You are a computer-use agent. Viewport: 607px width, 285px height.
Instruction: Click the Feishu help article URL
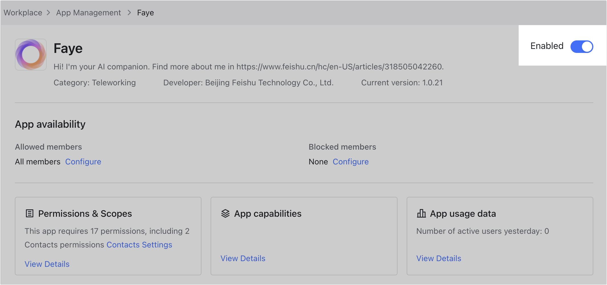pos(339,67)
